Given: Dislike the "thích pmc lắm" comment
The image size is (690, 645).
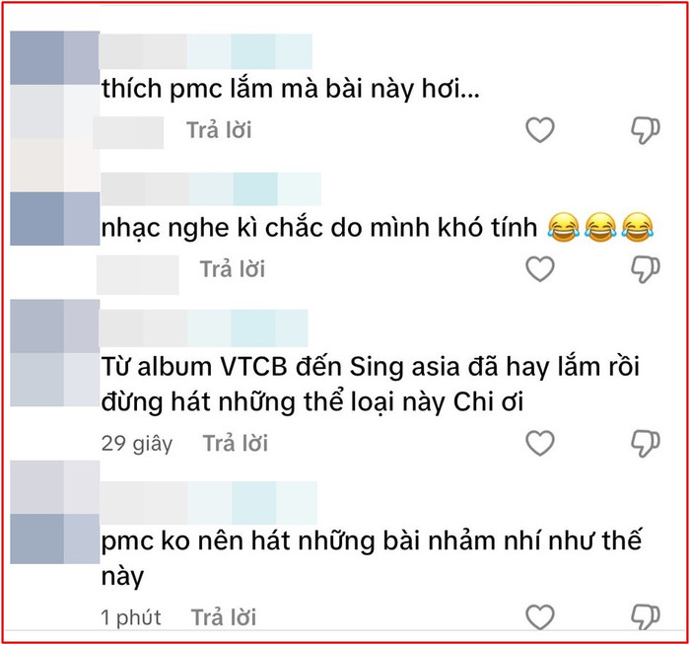Looking at the screenshot, I should (645, 131).
